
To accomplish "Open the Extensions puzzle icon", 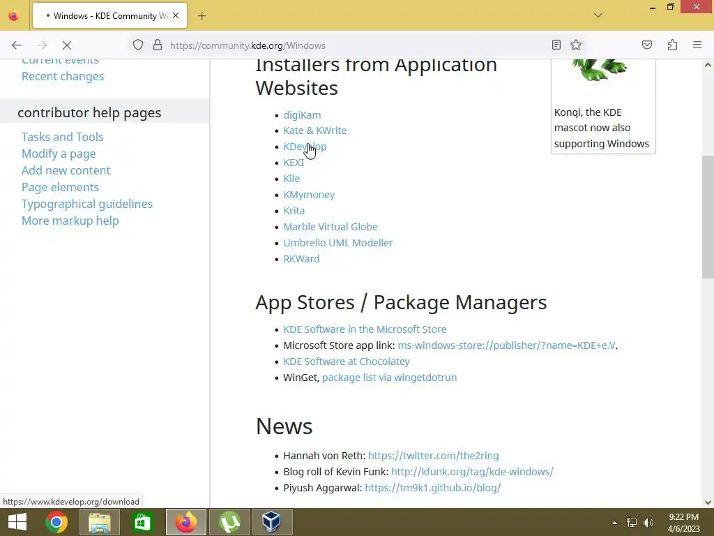I will pos(673,45).
